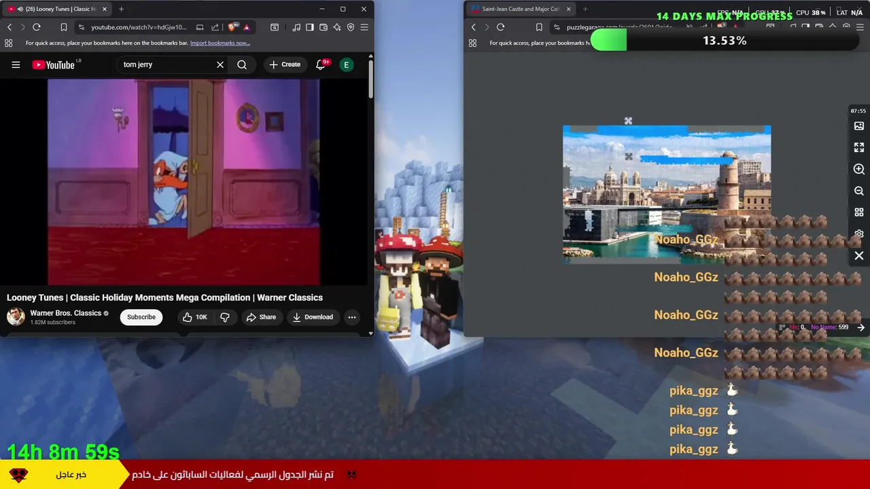Clear the tom jerry search text

coord(220,65)
